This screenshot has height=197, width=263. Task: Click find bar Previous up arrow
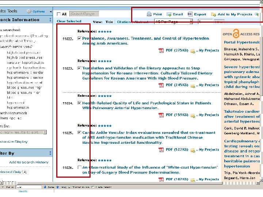[x=58, y=187]
